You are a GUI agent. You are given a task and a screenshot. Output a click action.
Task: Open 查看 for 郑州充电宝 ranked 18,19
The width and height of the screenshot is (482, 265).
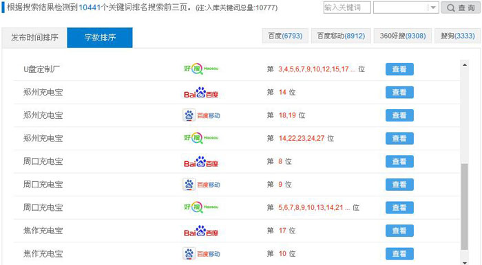[x=399, y=115]
